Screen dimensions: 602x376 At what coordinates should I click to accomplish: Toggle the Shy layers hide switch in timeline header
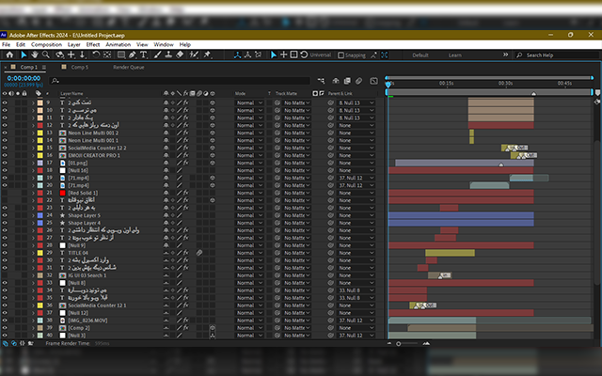pyautogui.click(x=336, y=81)
